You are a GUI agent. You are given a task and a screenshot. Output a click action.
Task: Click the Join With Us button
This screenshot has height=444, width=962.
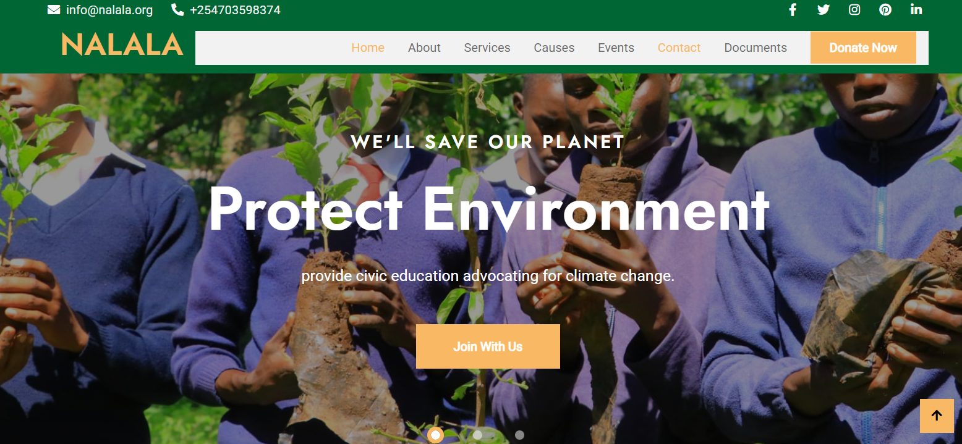(x=488, y=346)
